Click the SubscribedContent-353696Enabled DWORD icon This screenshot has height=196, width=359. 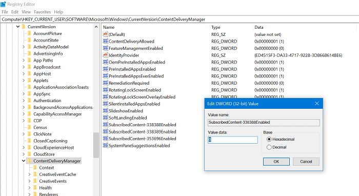pyautogui.click(x=105, y=139)
